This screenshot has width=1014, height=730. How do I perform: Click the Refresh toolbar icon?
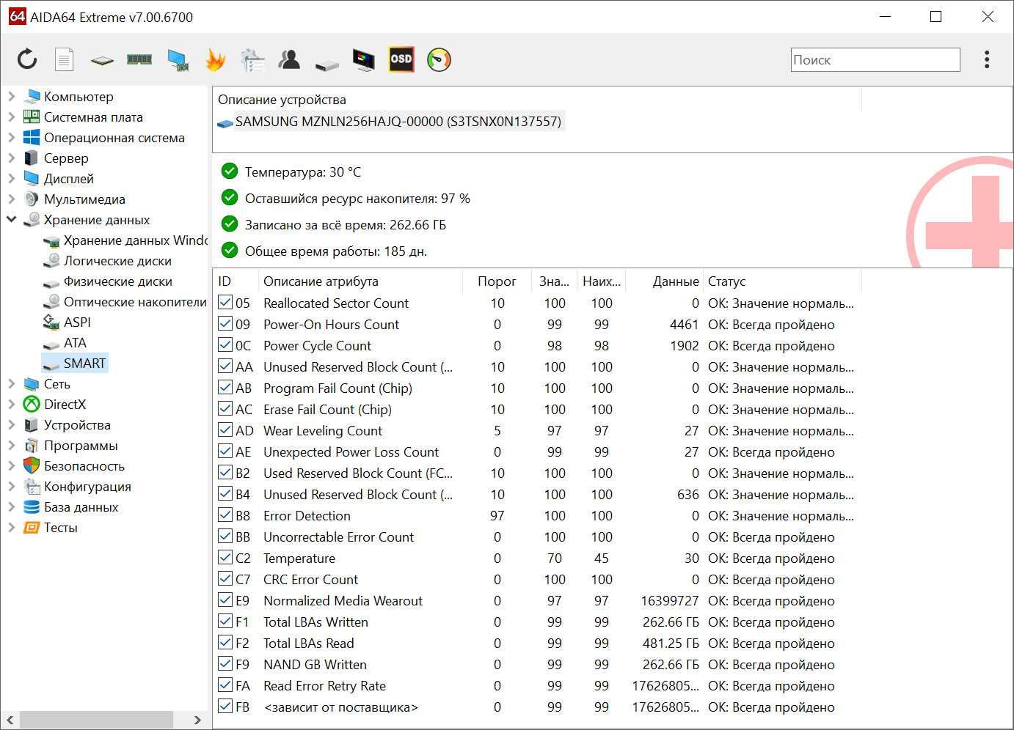pos(27,59)
